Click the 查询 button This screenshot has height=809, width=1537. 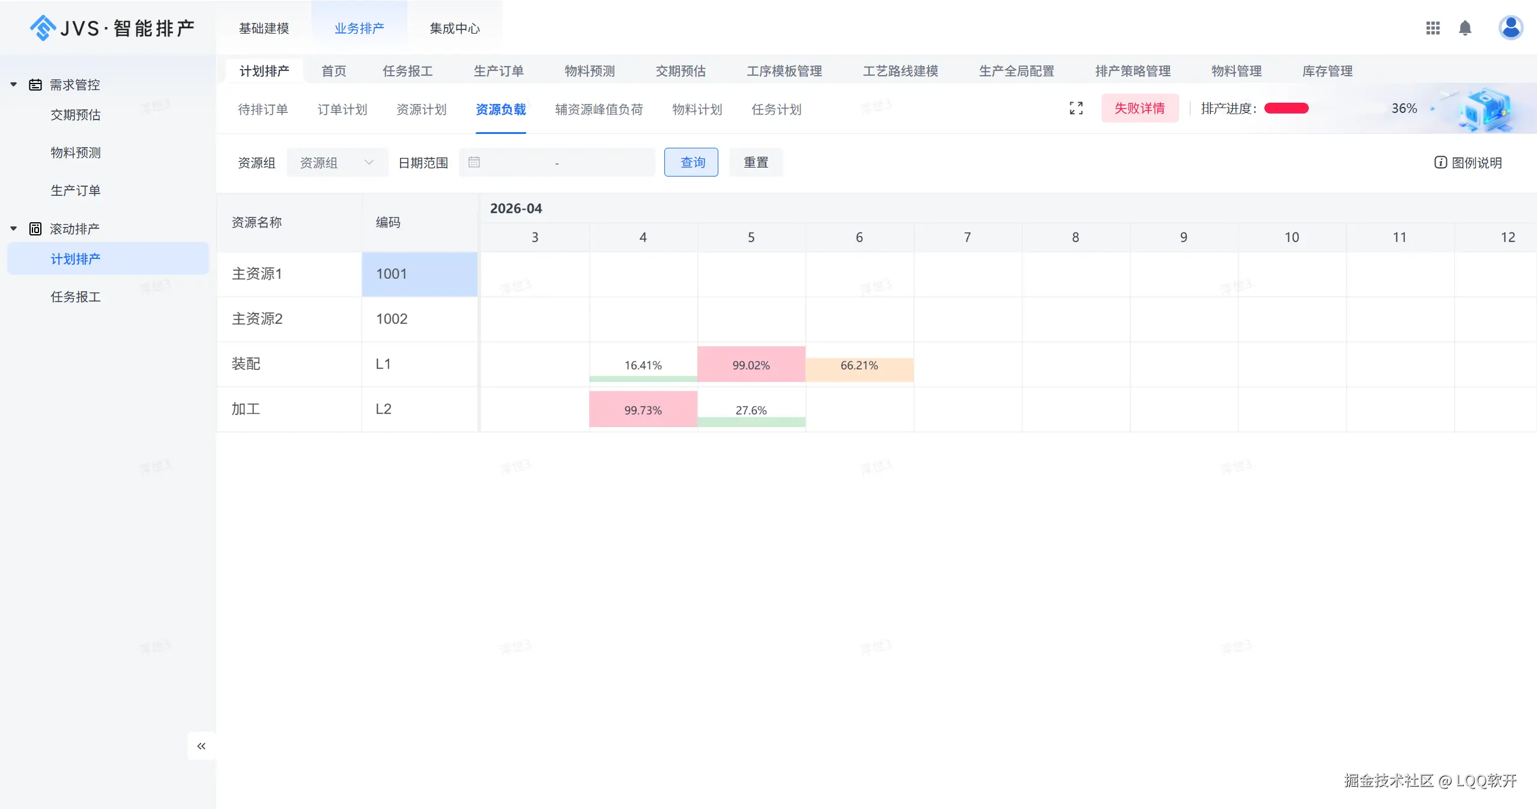click(691, 162)
